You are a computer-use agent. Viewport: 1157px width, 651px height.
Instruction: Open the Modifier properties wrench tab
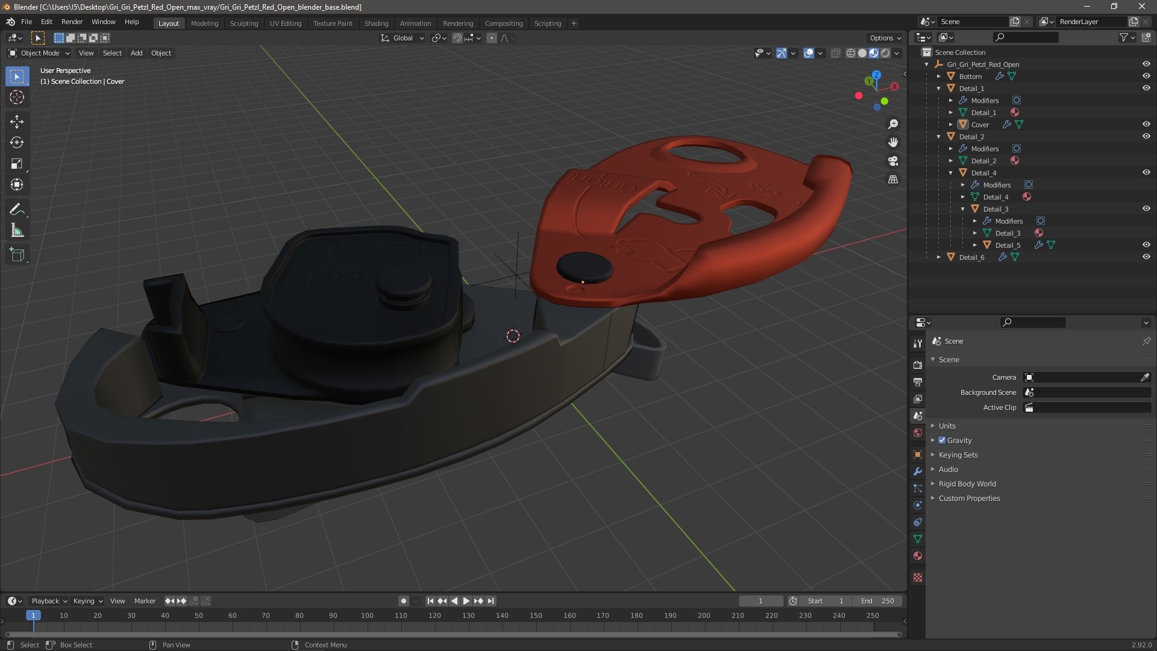918,471
